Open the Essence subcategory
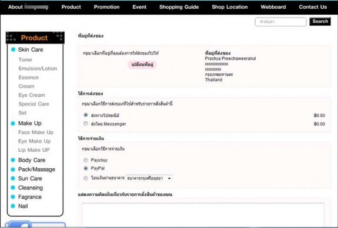Viewport: 338px width, 228px height. (x=28, y=77)
